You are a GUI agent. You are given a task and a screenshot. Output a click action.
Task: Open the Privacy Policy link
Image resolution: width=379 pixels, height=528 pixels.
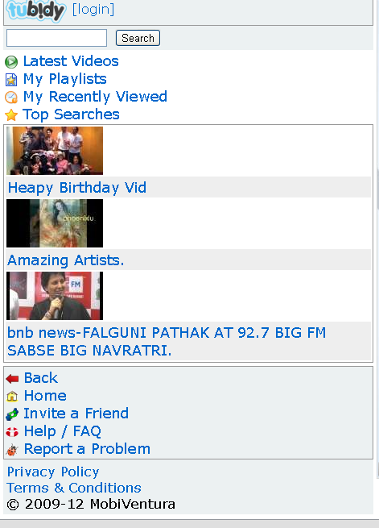pos(53,472)
